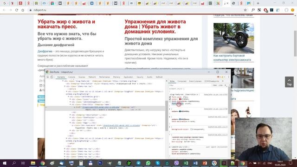Switch to the Memory tab in DevTools

[x=116, y=77]
